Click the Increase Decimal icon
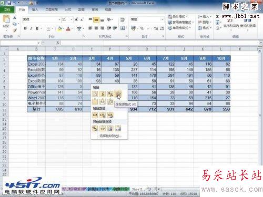 click(x=156, y=28)
